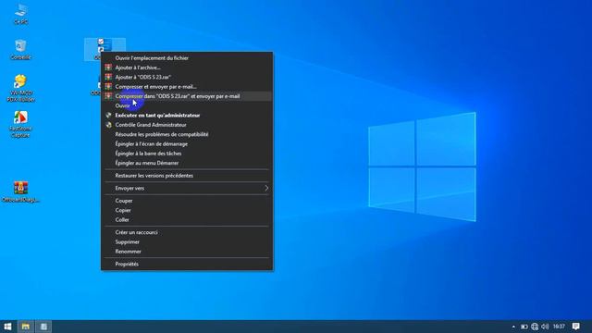The image size is (592, 333).
Task: Choose Supprimer in the context menu
Action: (187, 241)
